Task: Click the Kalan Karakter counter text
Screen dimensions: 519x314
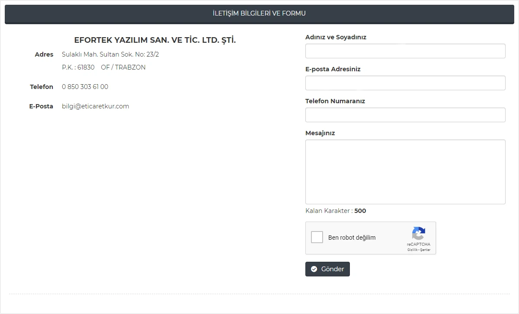Action: (336, 211)
